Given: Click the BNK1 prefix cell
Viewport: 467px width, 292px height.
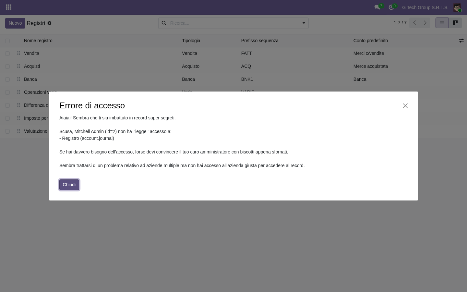Looking at the screenshot, I should click(x=247, y=79).
